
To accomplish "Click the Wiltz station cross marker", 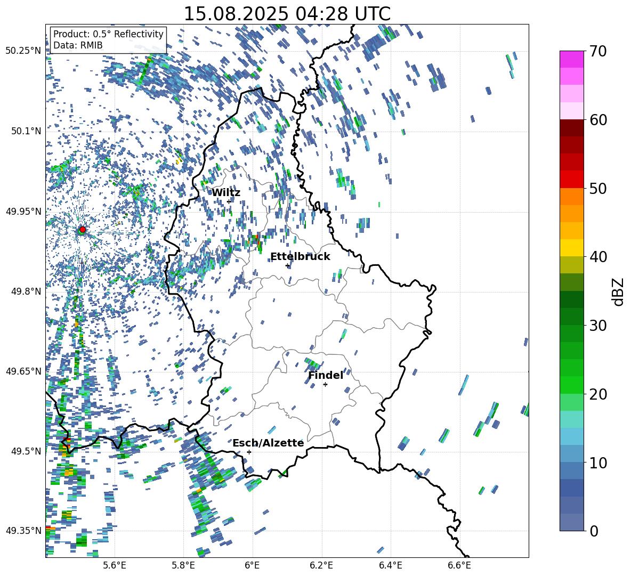I will 229,201.
